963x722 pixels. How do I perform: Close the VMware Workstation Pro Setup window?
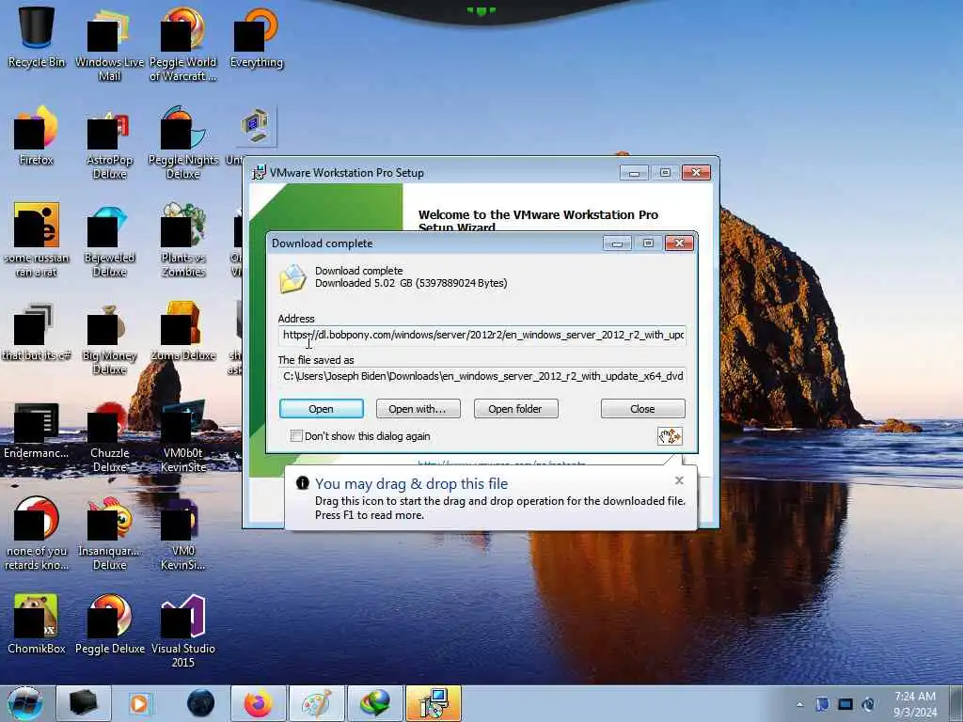tap(696, 173)
